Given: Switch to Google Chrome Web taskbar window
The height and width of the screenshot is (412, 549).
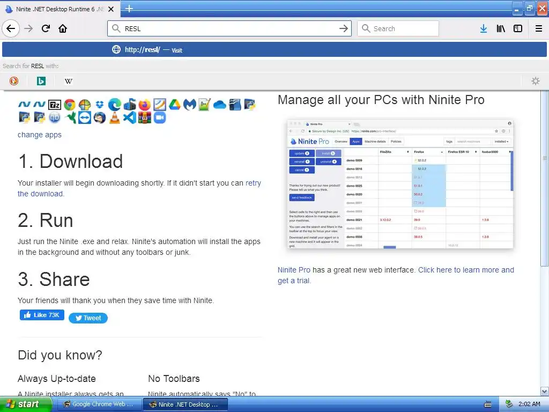Looking at the screenshot, I should [x=99, y=404].
